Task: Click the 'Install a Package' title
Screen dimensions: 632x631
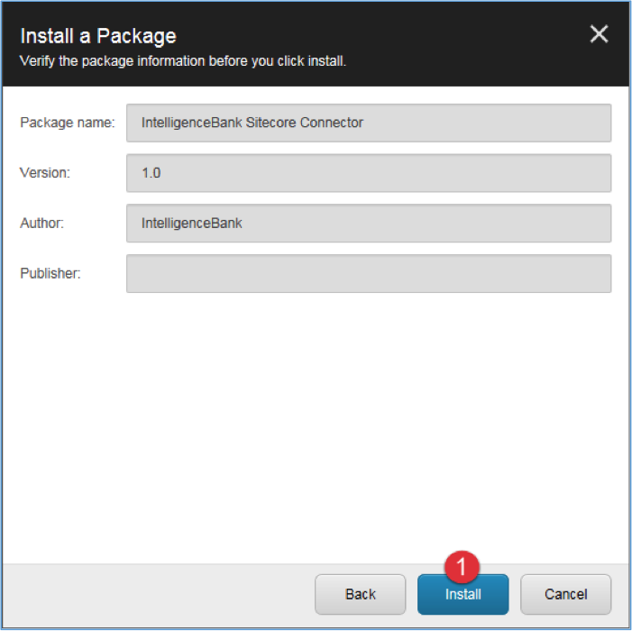Action: [x=98, y=36]
